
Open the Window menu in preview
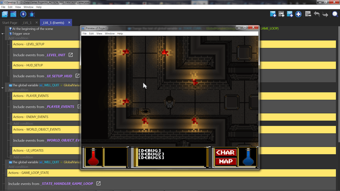(x=109, y=33)
